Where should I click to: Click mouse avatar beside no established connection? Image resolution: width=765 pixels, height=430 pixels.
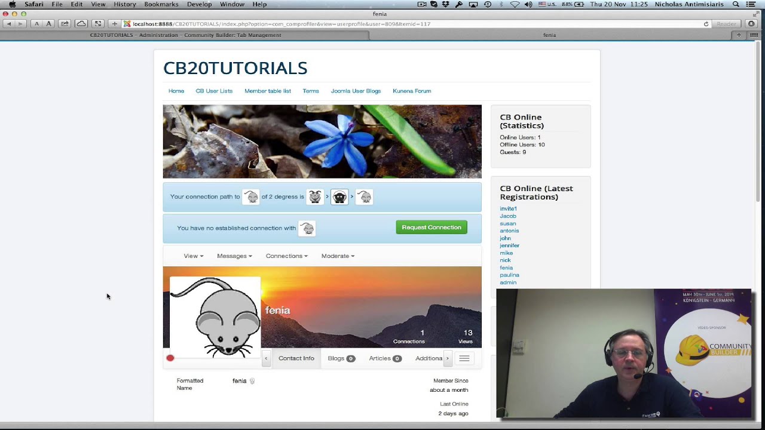(307, 228)
